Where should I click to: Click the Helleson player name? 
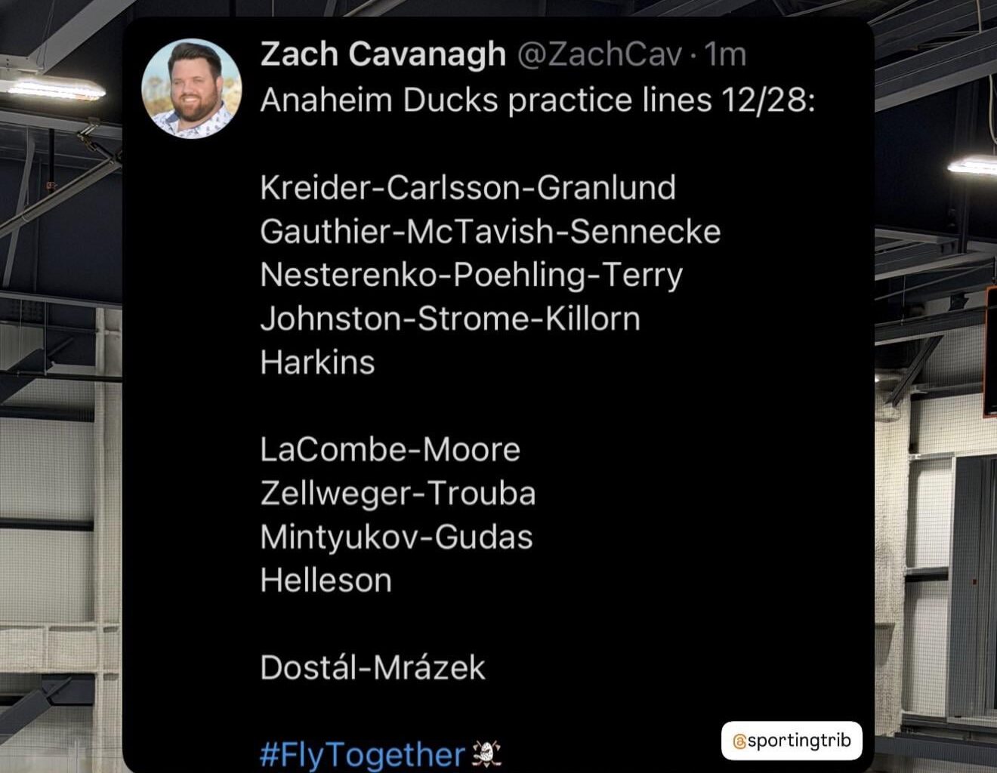[x=325, y=580]
